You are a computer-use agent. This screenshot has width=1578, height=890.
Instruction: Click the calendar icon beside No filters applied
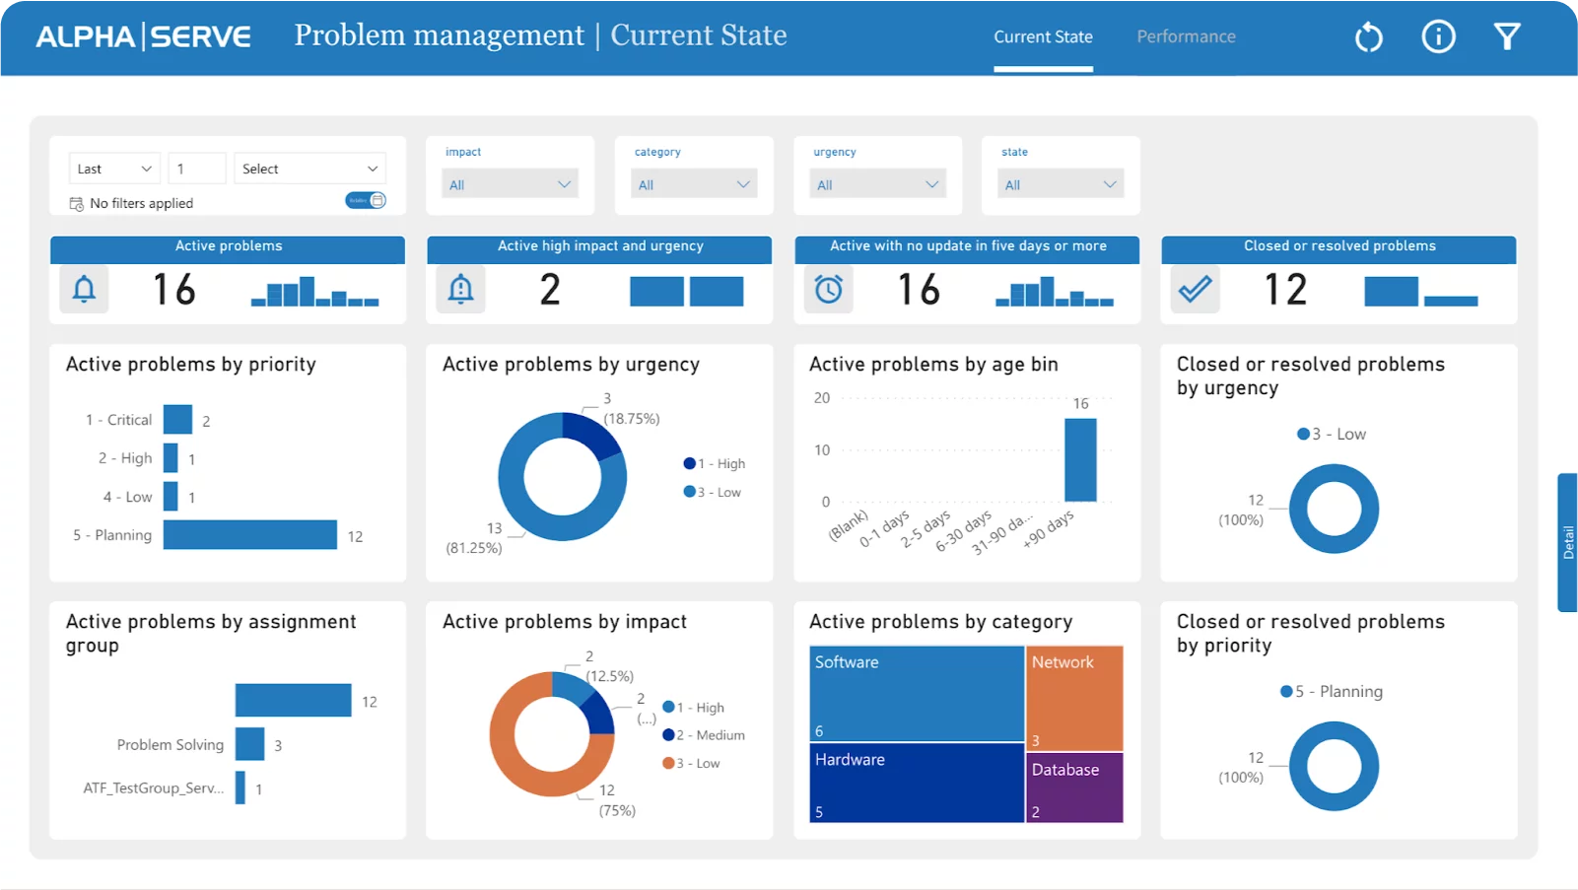tap(76, 204)
